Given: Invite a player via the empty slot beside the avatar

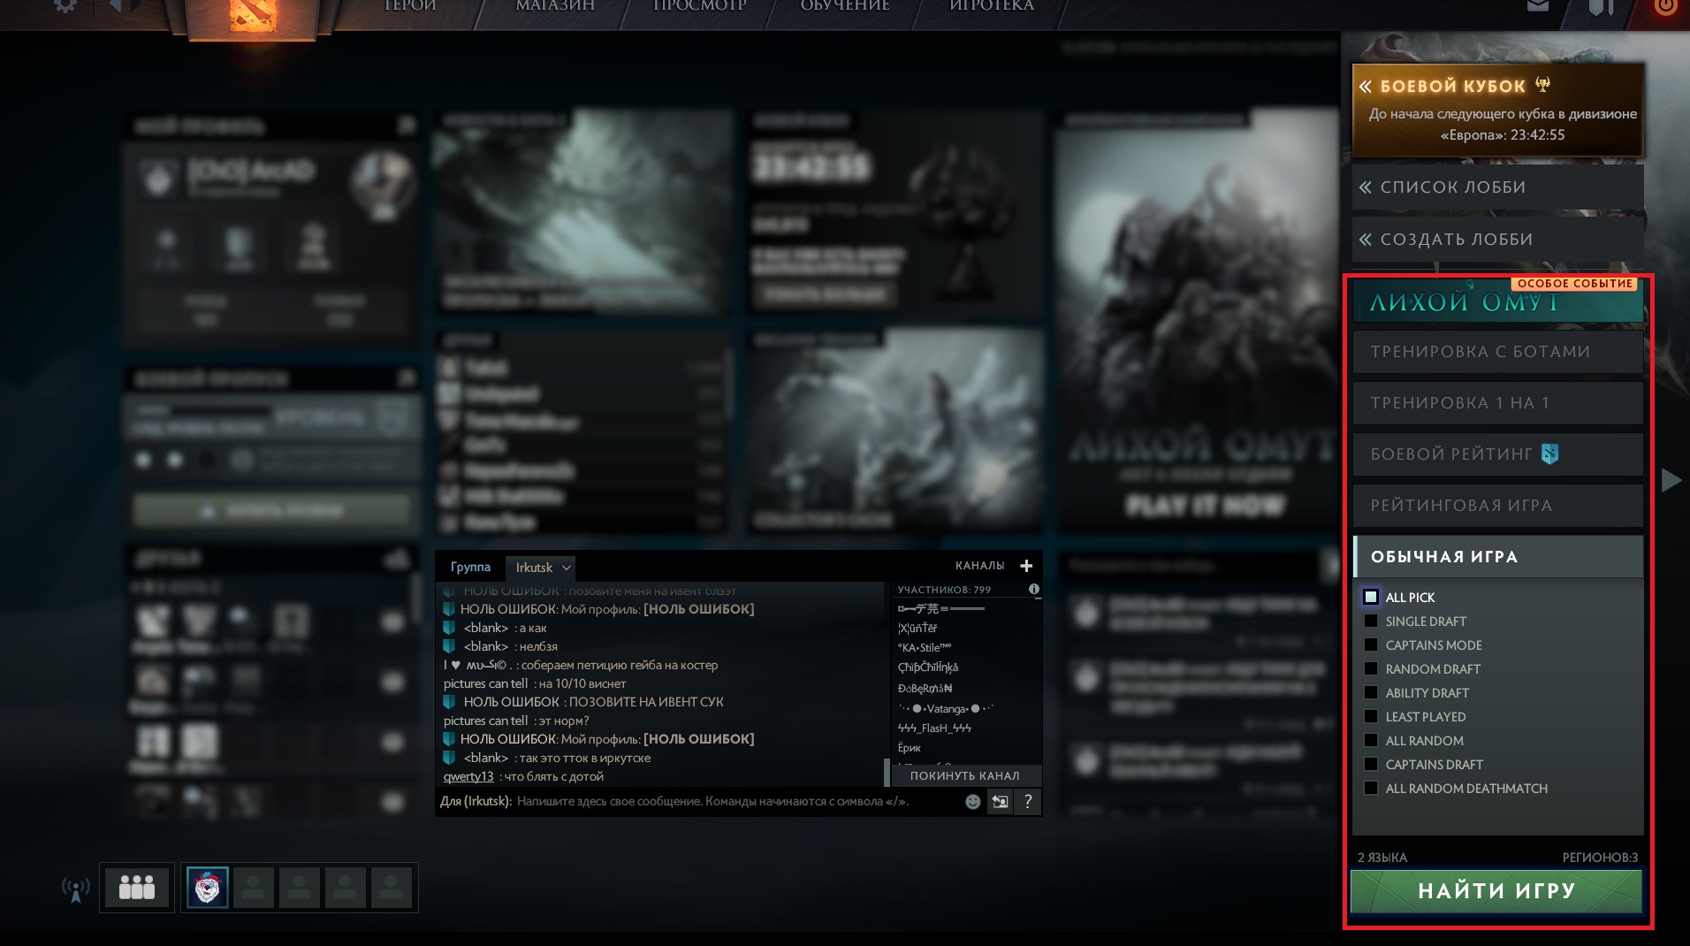Looking at the screenshot, I should (x=253, y=888).
